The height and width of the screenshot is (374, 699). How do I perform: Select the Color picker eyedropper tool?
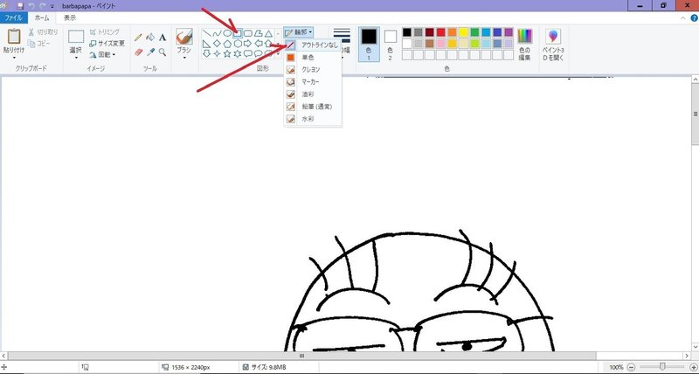click(x=150, y=52)
